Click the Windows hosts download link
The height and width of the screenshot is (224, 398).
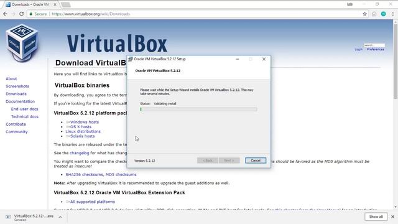pyautogui.click(x=85, y=122)
